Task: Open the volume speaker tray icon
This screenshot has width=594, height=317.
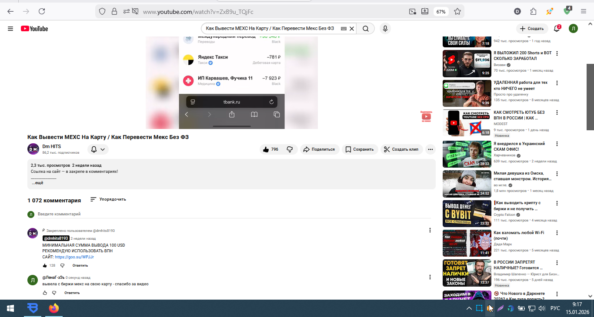Action: click(x=542, y=308)
